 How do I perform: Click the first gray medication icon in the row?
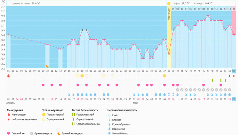(x=177, y=90)
